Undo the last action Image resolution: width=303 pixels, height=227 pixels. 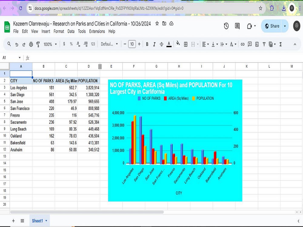coord(17,44)
